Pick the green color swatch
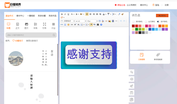 point(137,29)
